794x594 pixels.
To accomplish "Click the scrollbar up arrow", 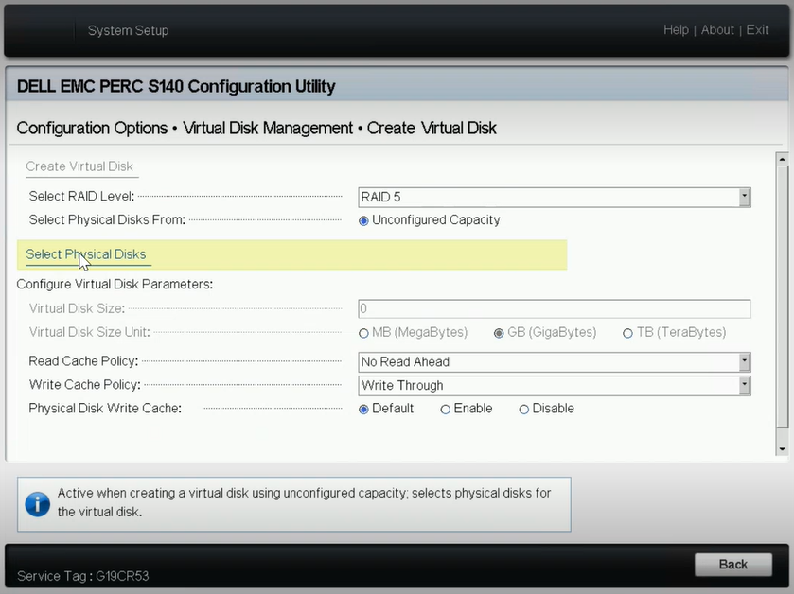I will coord(783,160).
